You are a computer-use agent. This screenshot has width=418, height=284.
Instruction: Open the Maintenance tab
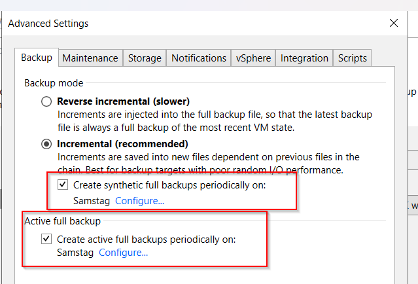pyautogui.click(x=90, y=58)
